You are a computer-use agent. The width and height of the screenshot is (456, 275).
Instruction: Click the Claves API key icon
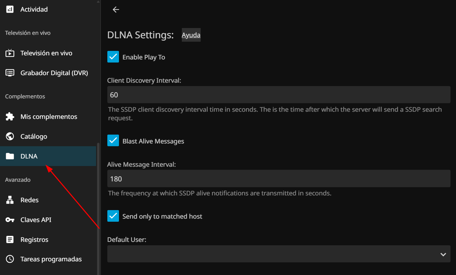click(10, 220)
